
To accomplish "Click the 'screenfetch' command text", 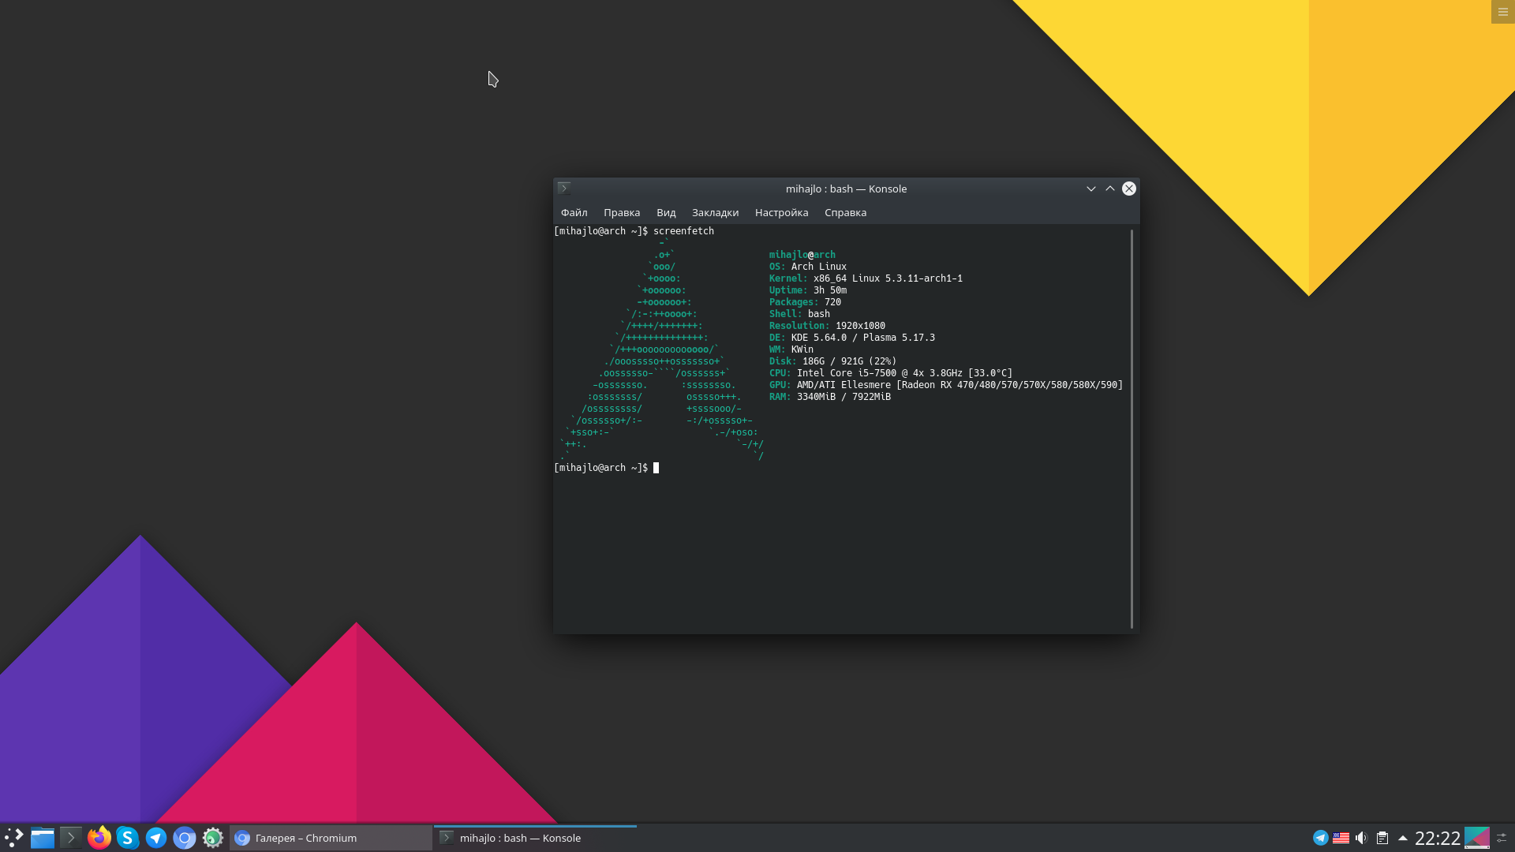I will [x=683, y=231].
